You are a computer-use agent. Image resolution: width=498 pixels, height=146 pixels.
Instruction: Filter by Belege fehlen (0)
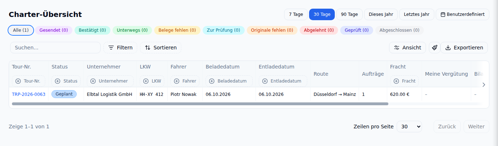coord(177,30)
